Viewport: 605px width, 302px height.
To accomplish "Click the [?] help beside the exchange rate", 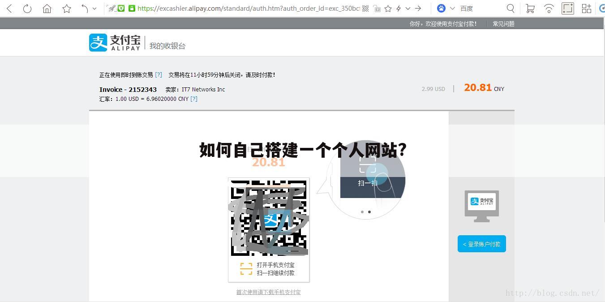I will coord(194,99).
